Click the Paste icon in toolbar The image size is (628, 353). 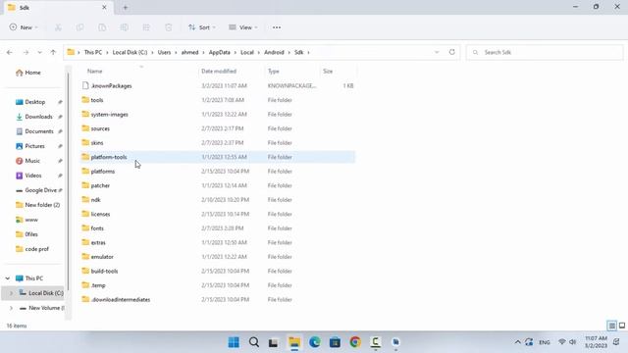pos(102,27)
